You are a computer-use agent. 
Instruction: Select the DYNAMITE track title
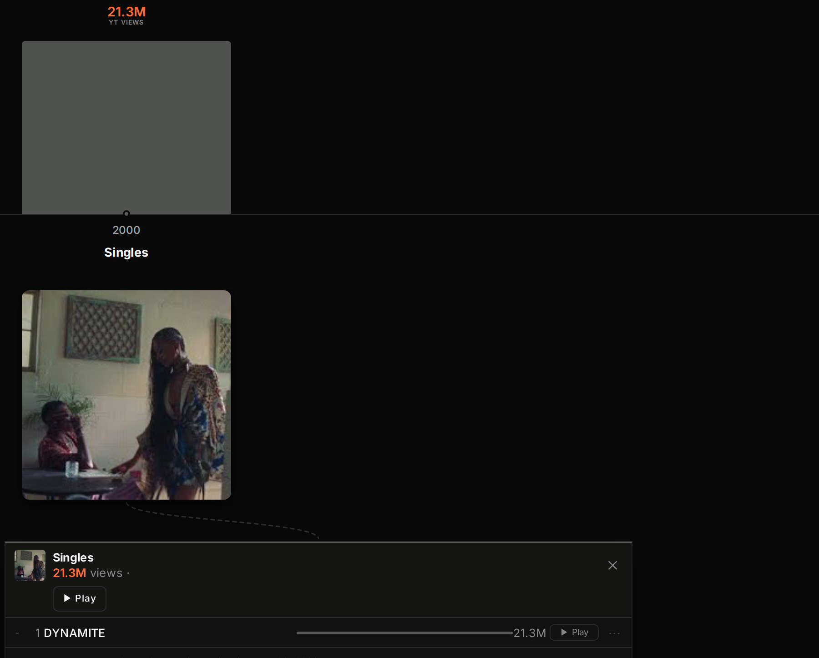click(x=75, y=633)
